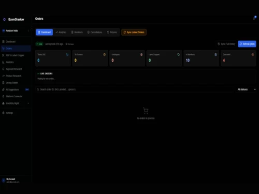This screenshot has width=259, height=194.
Task: Click the Unshipped card icon
Action: coord(141,55)
